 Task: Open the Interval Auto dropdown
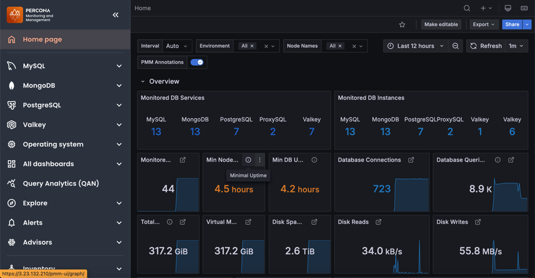coord(177,46)
